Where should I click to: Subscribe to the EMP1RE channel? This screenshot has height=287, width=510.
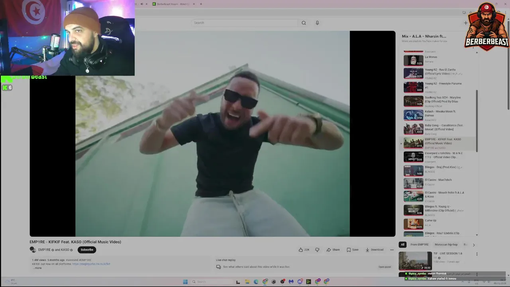pyautogui.click(x=87, y=250)
